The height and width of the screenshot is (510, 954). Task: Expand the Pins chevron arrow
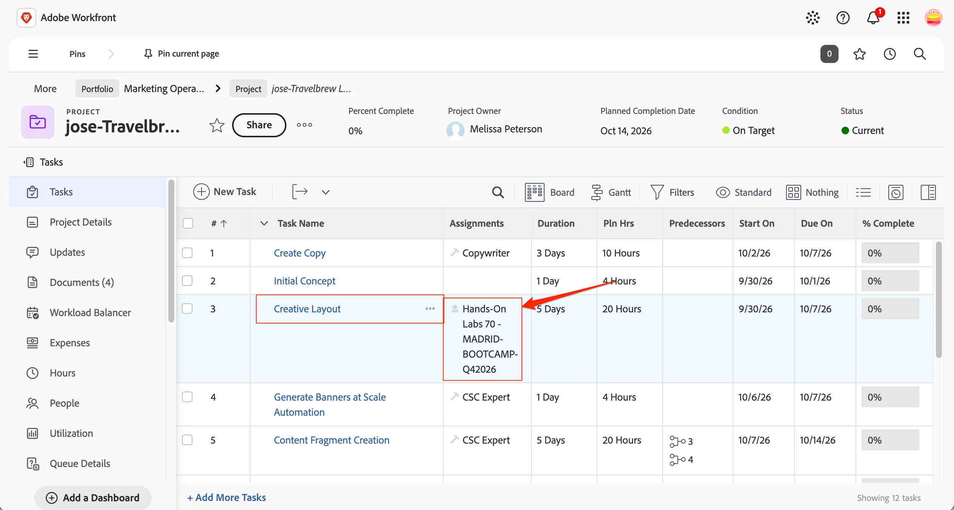coord(111,54)
